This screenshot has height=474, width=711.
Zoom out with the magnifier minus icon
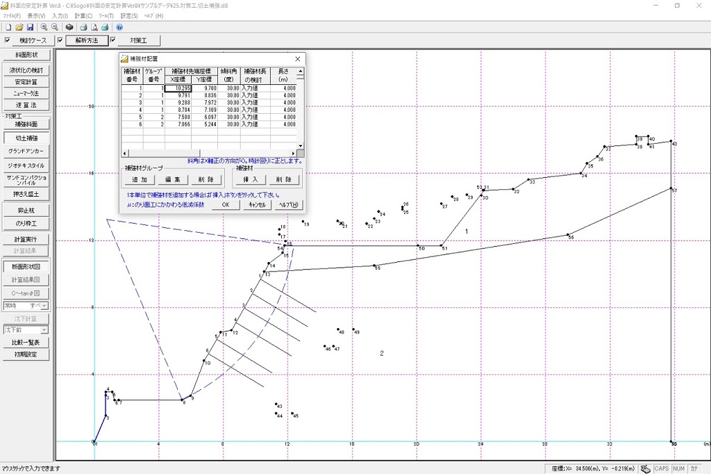click(55, 27)
